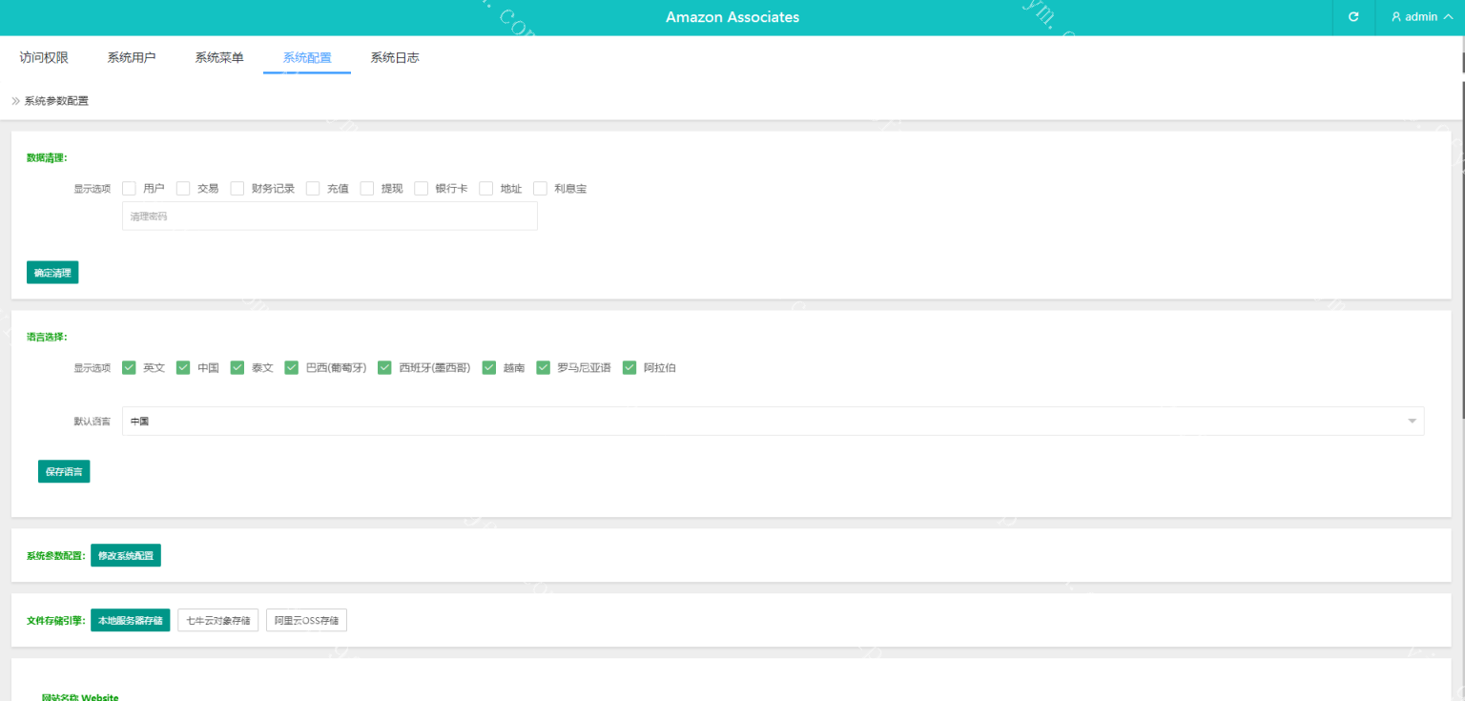Click the refresh icon in header
Viewport: 1465px width, 701px height.
tap(1352, 17)
